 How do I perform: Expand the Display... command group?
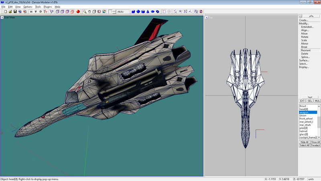coord(304,67)
